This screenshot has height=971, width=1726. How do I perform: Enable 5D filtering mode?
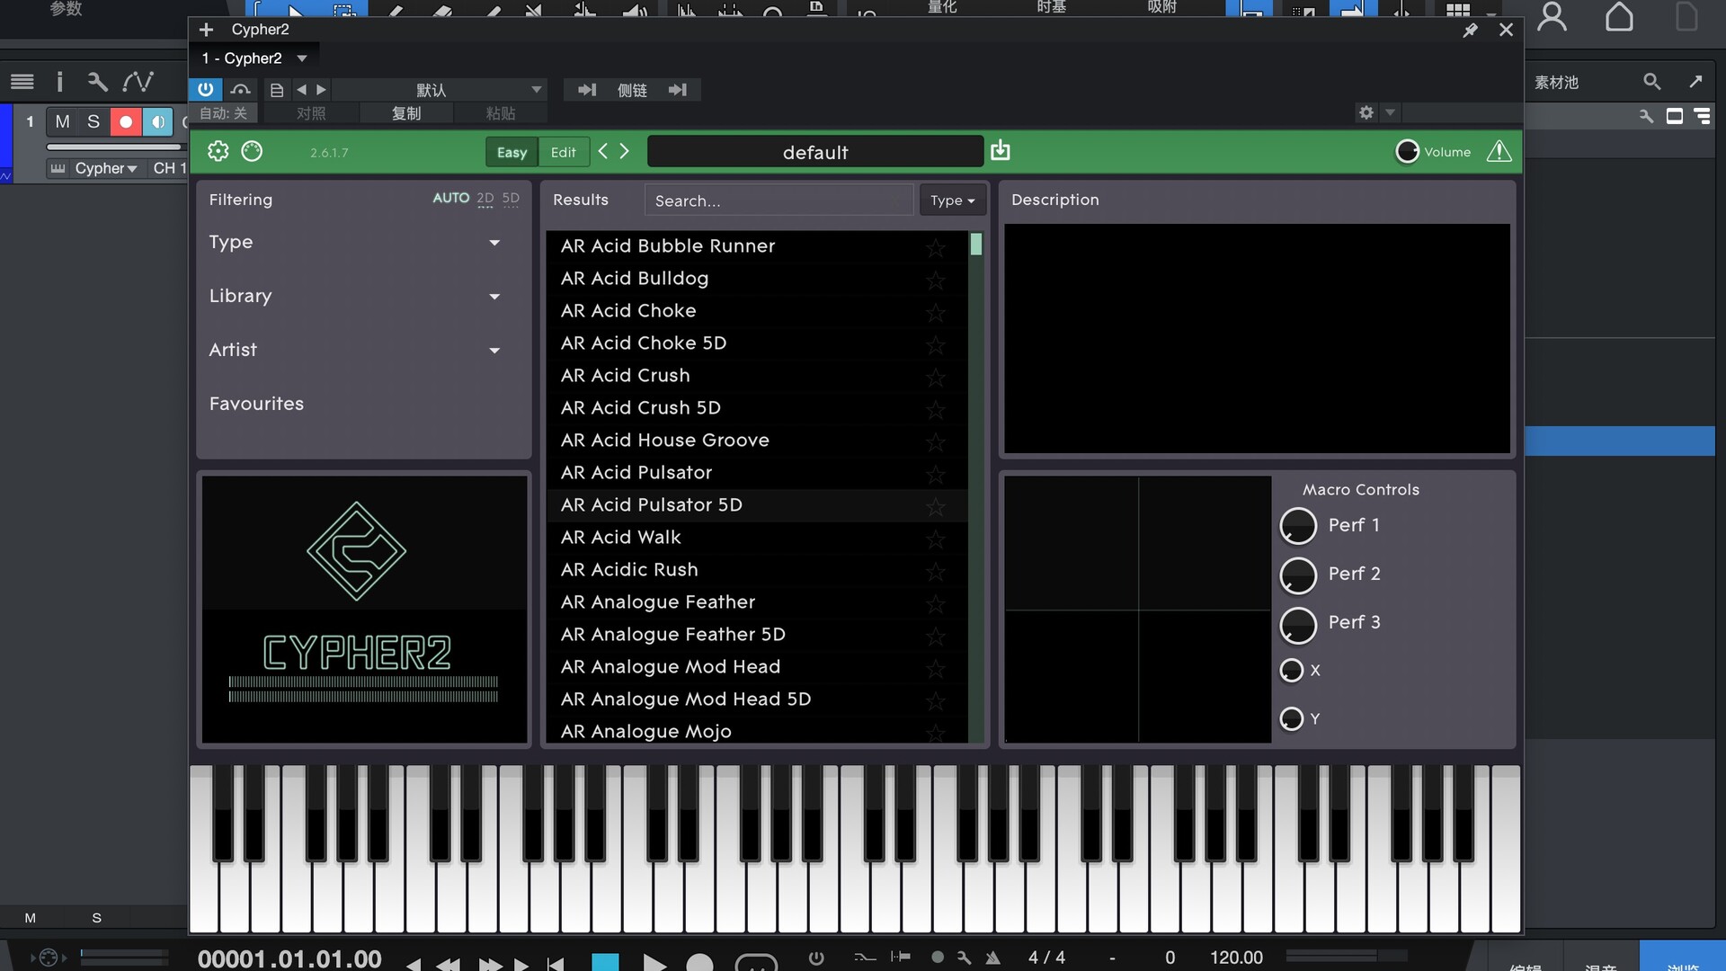pos(511,198)
